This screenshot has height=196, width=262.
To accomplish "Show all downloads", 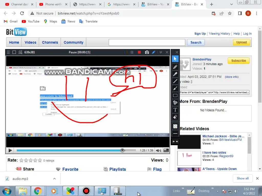I will point(243,178).
